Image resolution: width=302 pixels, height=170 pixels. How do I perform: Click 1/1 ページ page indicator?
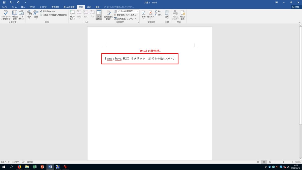[x=5, y=162]
